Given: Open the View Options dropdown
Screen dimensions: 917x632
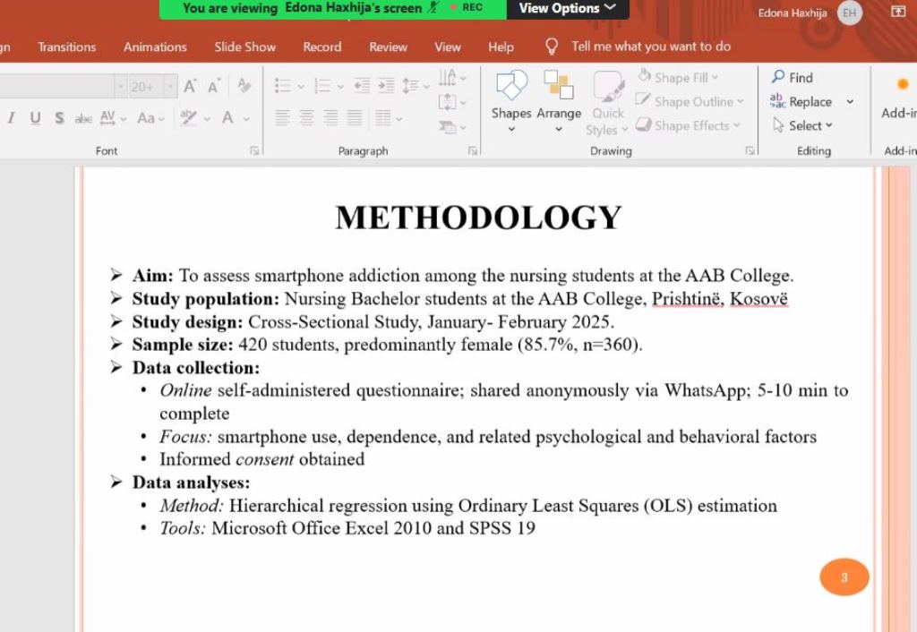Looking at the screenshot, I should 567,8.
